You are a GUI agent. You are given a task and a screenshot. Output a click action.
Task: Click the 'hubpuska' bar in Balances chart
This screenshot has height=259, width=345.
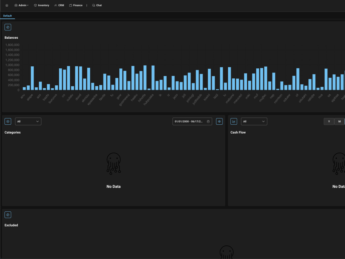tap(153, 78)
